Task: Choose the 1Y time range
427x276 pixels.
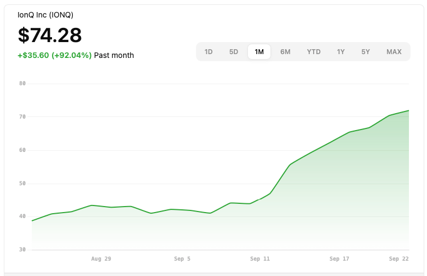Action: (341, 52)
